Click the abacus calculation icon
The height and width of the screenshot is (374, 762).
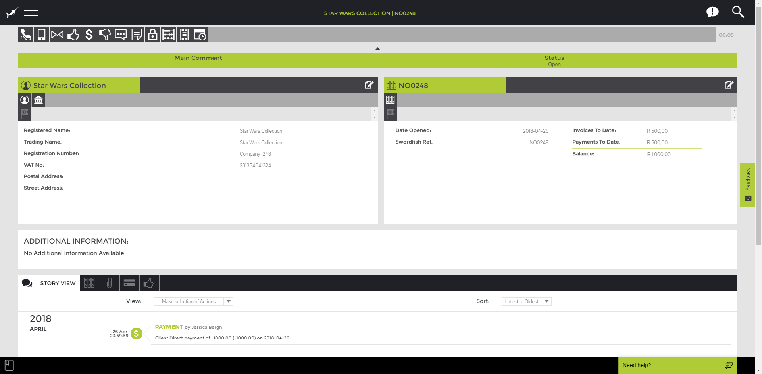tap(168, 35)
